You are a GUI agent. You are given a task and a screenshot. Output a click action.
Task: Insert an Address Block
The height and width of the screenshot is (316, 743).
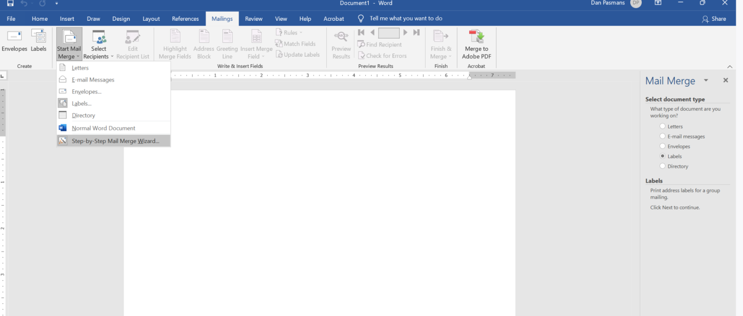[204, 44]
